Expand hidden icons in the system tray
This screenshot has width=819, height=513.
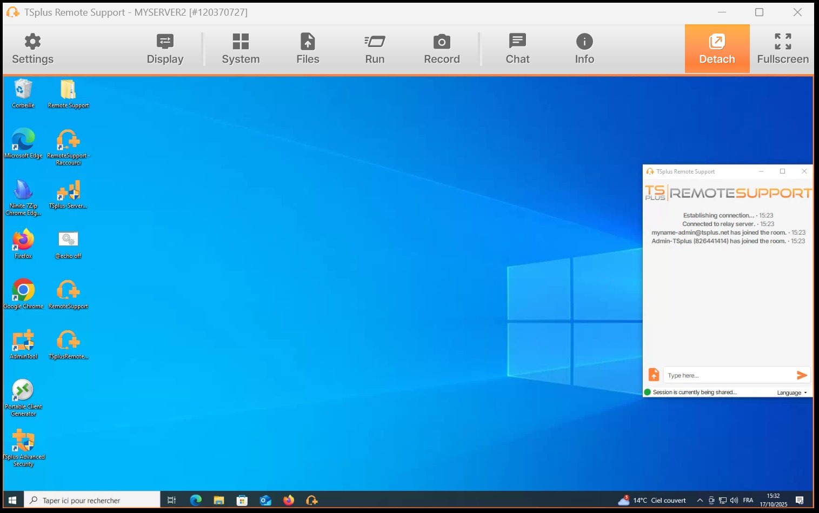700,500
